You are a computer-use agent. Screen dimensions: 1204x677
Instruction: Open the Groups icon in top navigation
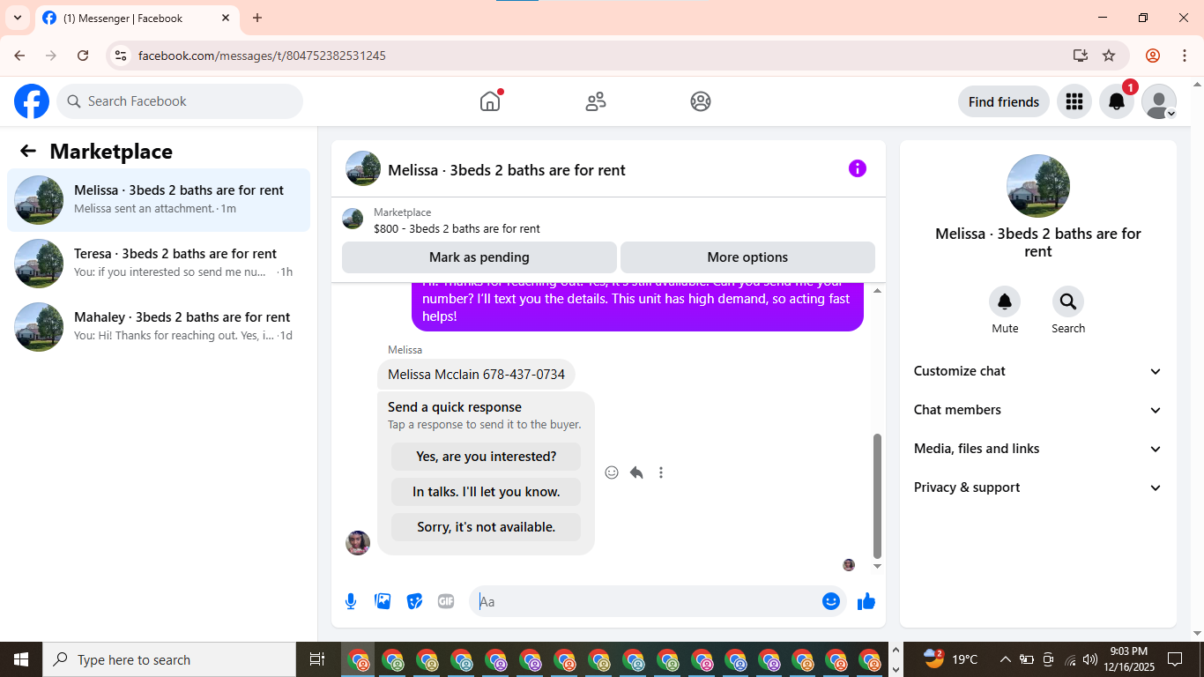(x=701, y=101)
